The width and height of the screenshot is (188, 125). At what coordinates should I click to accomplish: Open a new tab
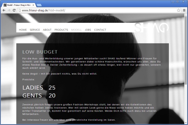click(39, 5)
